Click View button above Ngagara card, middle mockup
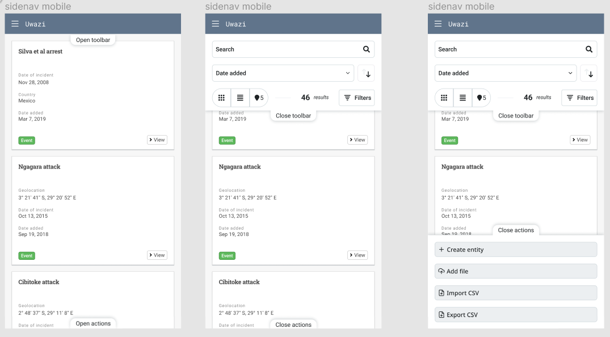Screen dimensions: 610x337 (357, 140)
